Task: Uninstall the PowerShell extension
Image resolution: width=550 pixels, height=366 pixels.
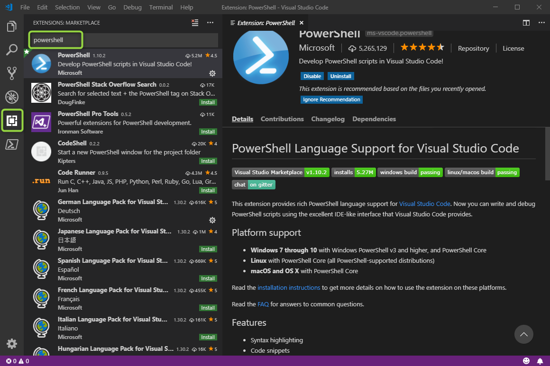Action: 340,76
